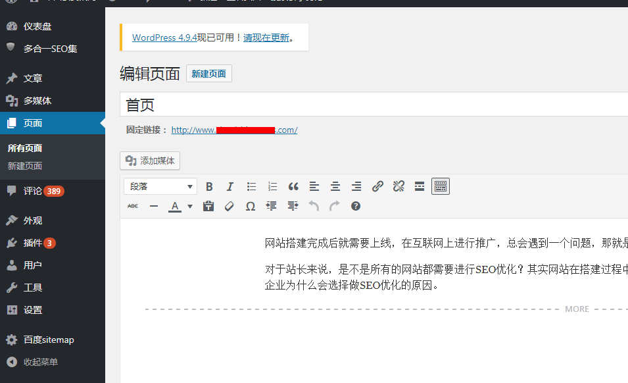Image resolution: width=628 pixels, height=383 pixels.
Task: Open the text color dropdown arrow
Action: [x=189, y=206]
